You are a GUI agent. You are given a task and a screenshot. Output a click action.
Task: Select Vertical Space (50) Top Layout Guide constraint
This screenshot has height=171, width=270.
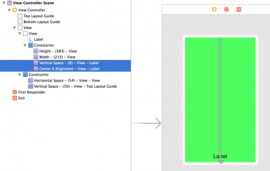(x=75, y=86)
